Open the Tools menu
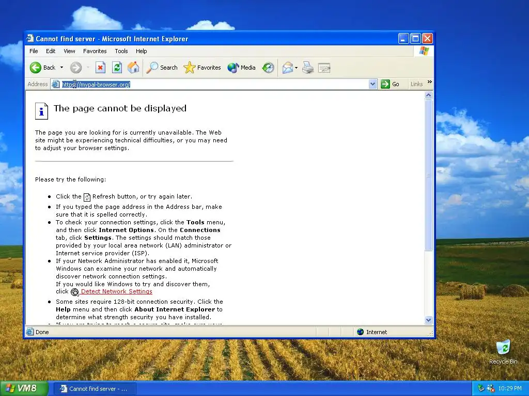 pyautogui.click(x=121, y=51)
